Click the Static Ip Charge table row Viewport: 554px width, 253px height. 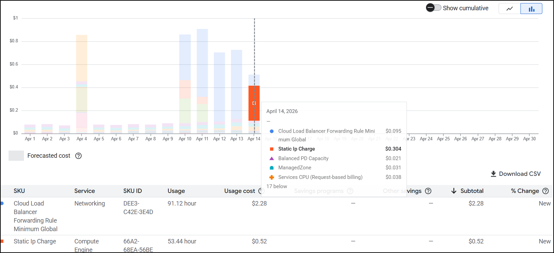pyautogui.click(x=35, y=241)
